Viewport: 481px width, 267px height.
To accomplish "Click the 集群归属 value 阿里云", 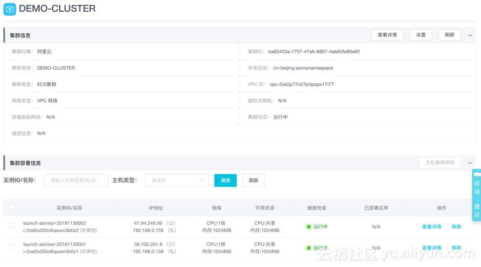I will click(x=44, y=52).
